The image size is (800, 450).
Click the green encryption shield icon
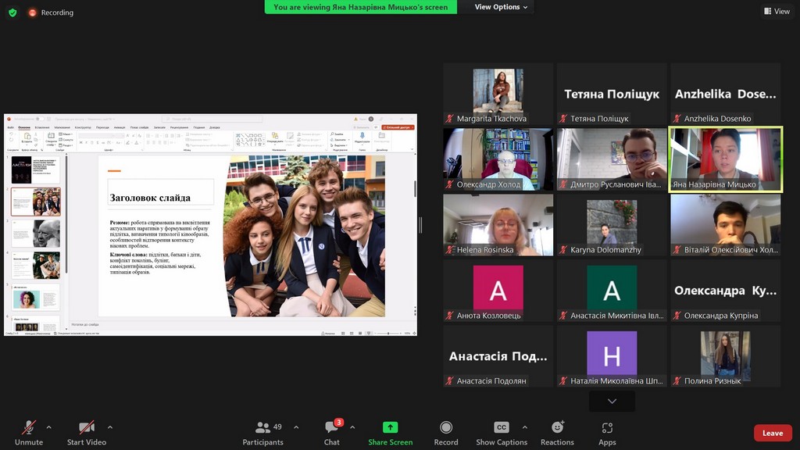pyautogui.click(x=12, y=12)
